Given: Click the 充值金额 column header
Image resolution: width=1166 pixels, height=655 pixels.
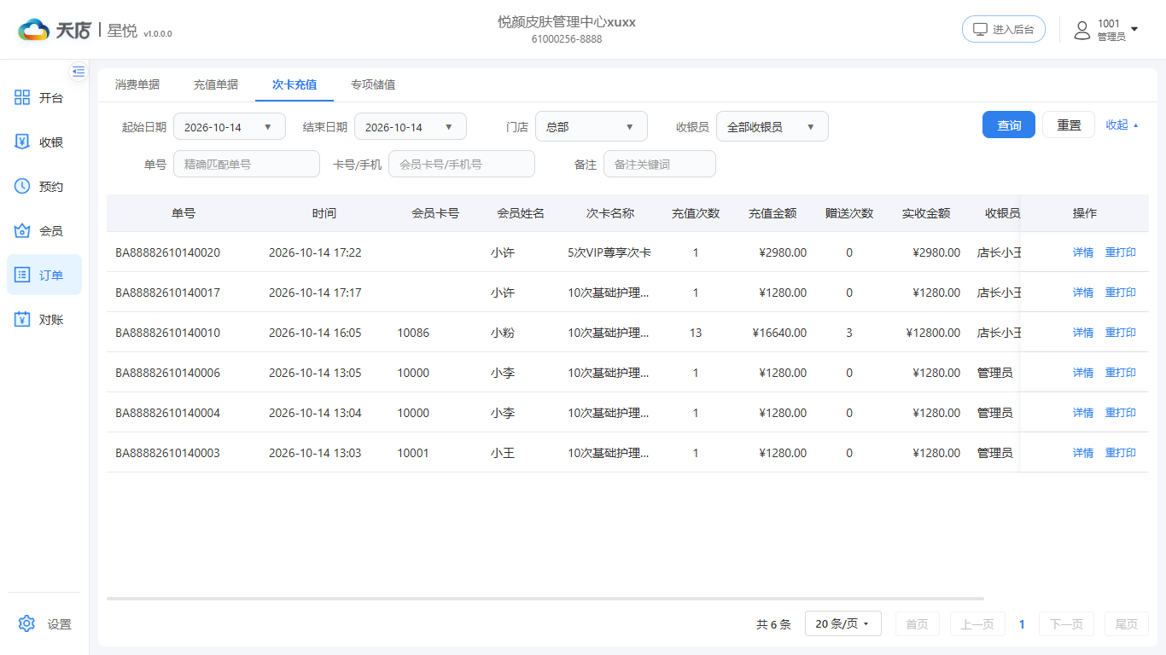Looking at the screenshot, I should click(772, 213).
